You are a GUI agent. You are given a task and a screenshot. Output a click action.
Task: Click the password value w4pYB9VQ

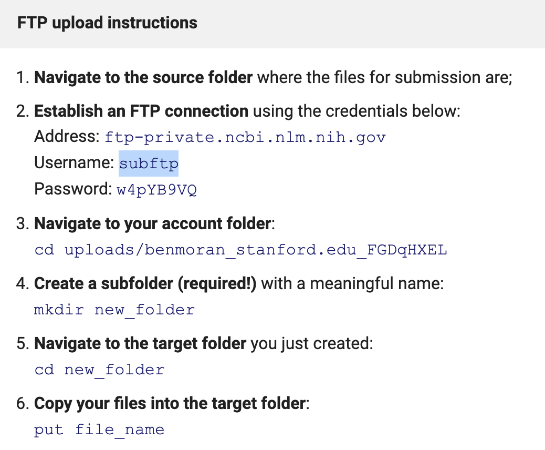[x=156, y=189]
